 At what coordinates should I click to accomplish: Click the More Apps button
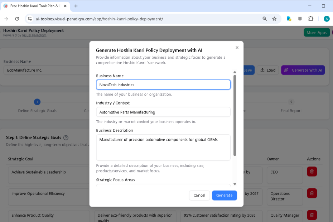pos(317,32)
